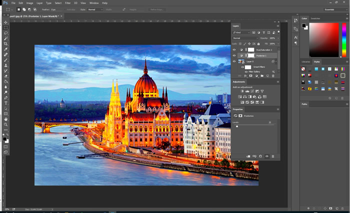350x213 pixels.
Task: Open the Window menu
Action: coord(94,3)
